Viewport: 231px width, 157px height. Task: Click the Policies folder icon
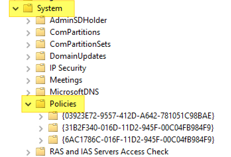[x=40, y=104]
